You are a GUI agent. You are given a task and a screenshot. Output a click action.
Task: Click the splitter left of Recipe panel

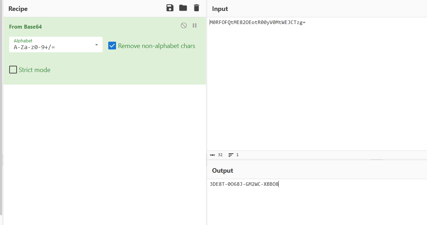pyautogui.click(x=2, y=160)
